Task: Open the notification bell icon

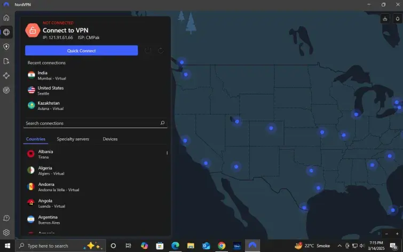Action: pyautogui.click(x=398, y=19)
